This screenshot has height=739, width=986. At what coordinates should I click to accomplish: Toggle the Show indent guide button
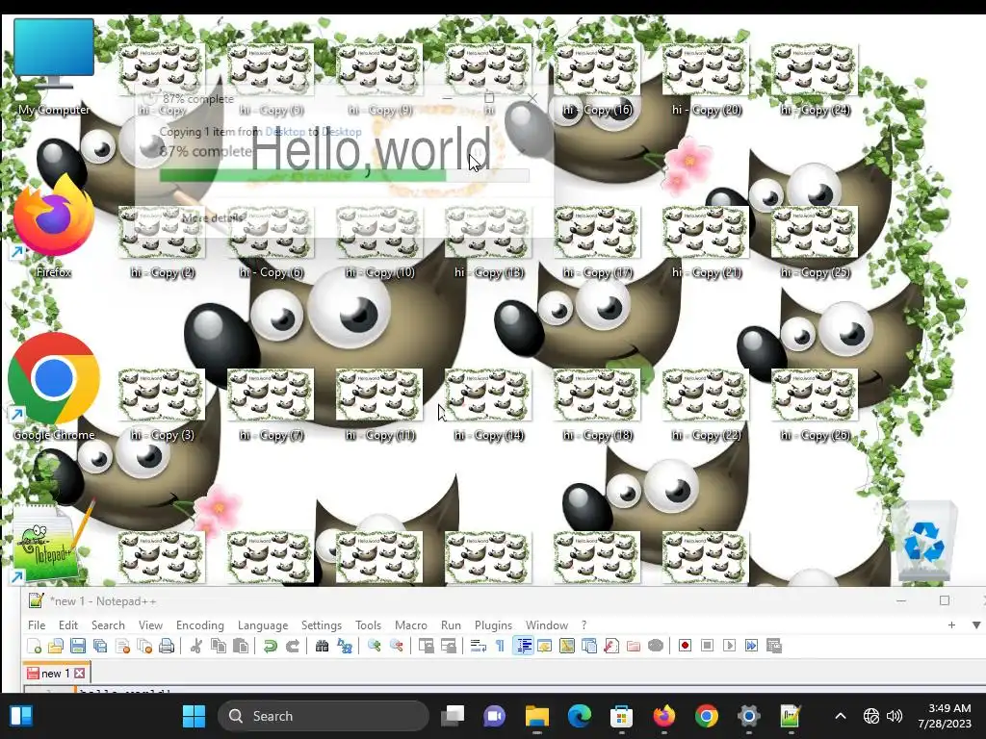click(523, 646)
